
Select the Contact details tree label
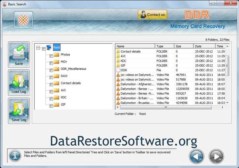71,83
